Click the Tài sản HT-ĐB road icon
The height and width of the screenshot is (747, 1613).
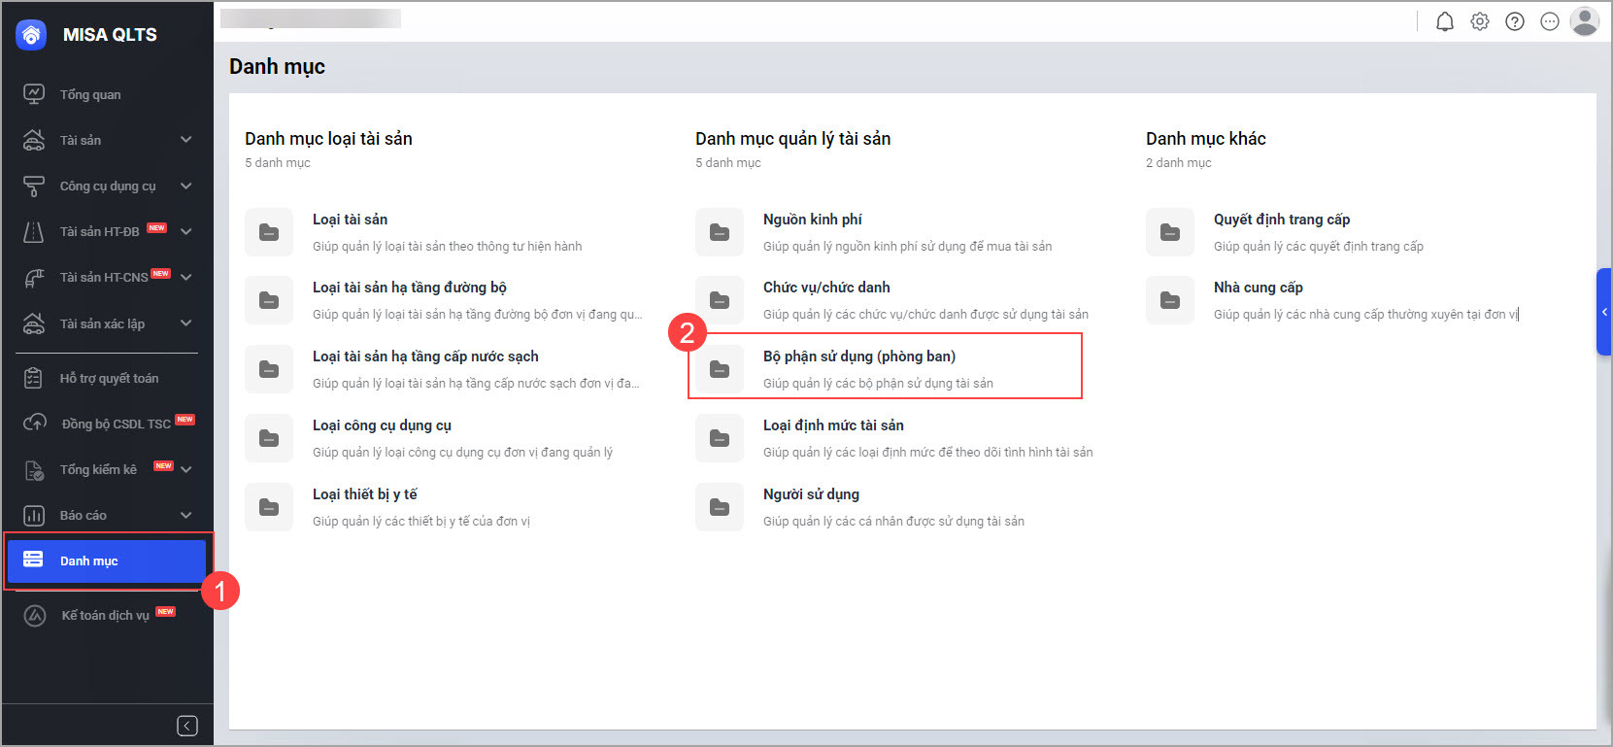[x=34, y=231]
